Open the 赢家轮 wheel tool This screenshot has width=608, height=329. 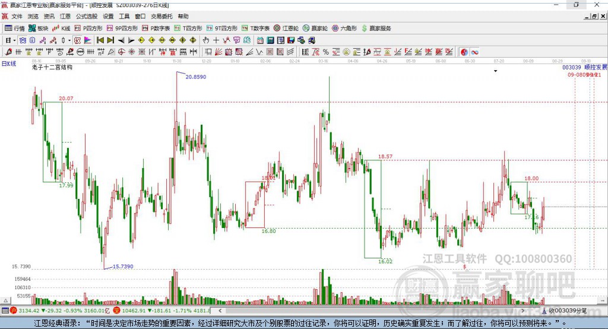(x=315, y=29)
